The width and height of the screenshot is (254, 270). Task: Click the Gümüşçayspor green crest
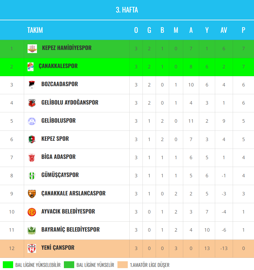click(32, 175)
